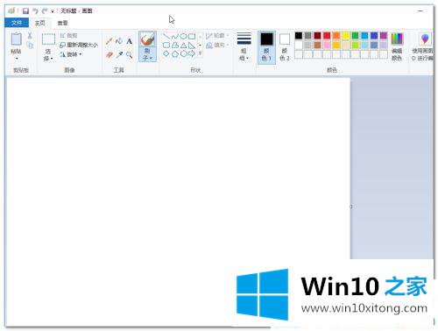Viewport: 438px width, 331px height.
Task: Click the Copy icon below the scissors
Action: (x=30, y=46)
